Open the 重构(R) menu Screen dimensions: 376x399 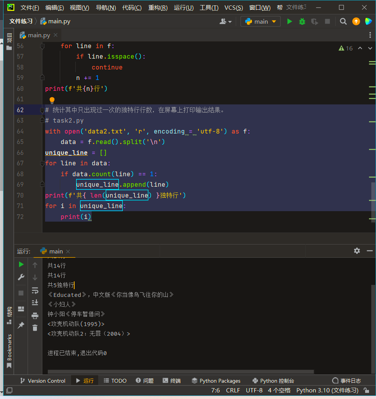pos(158,8)
